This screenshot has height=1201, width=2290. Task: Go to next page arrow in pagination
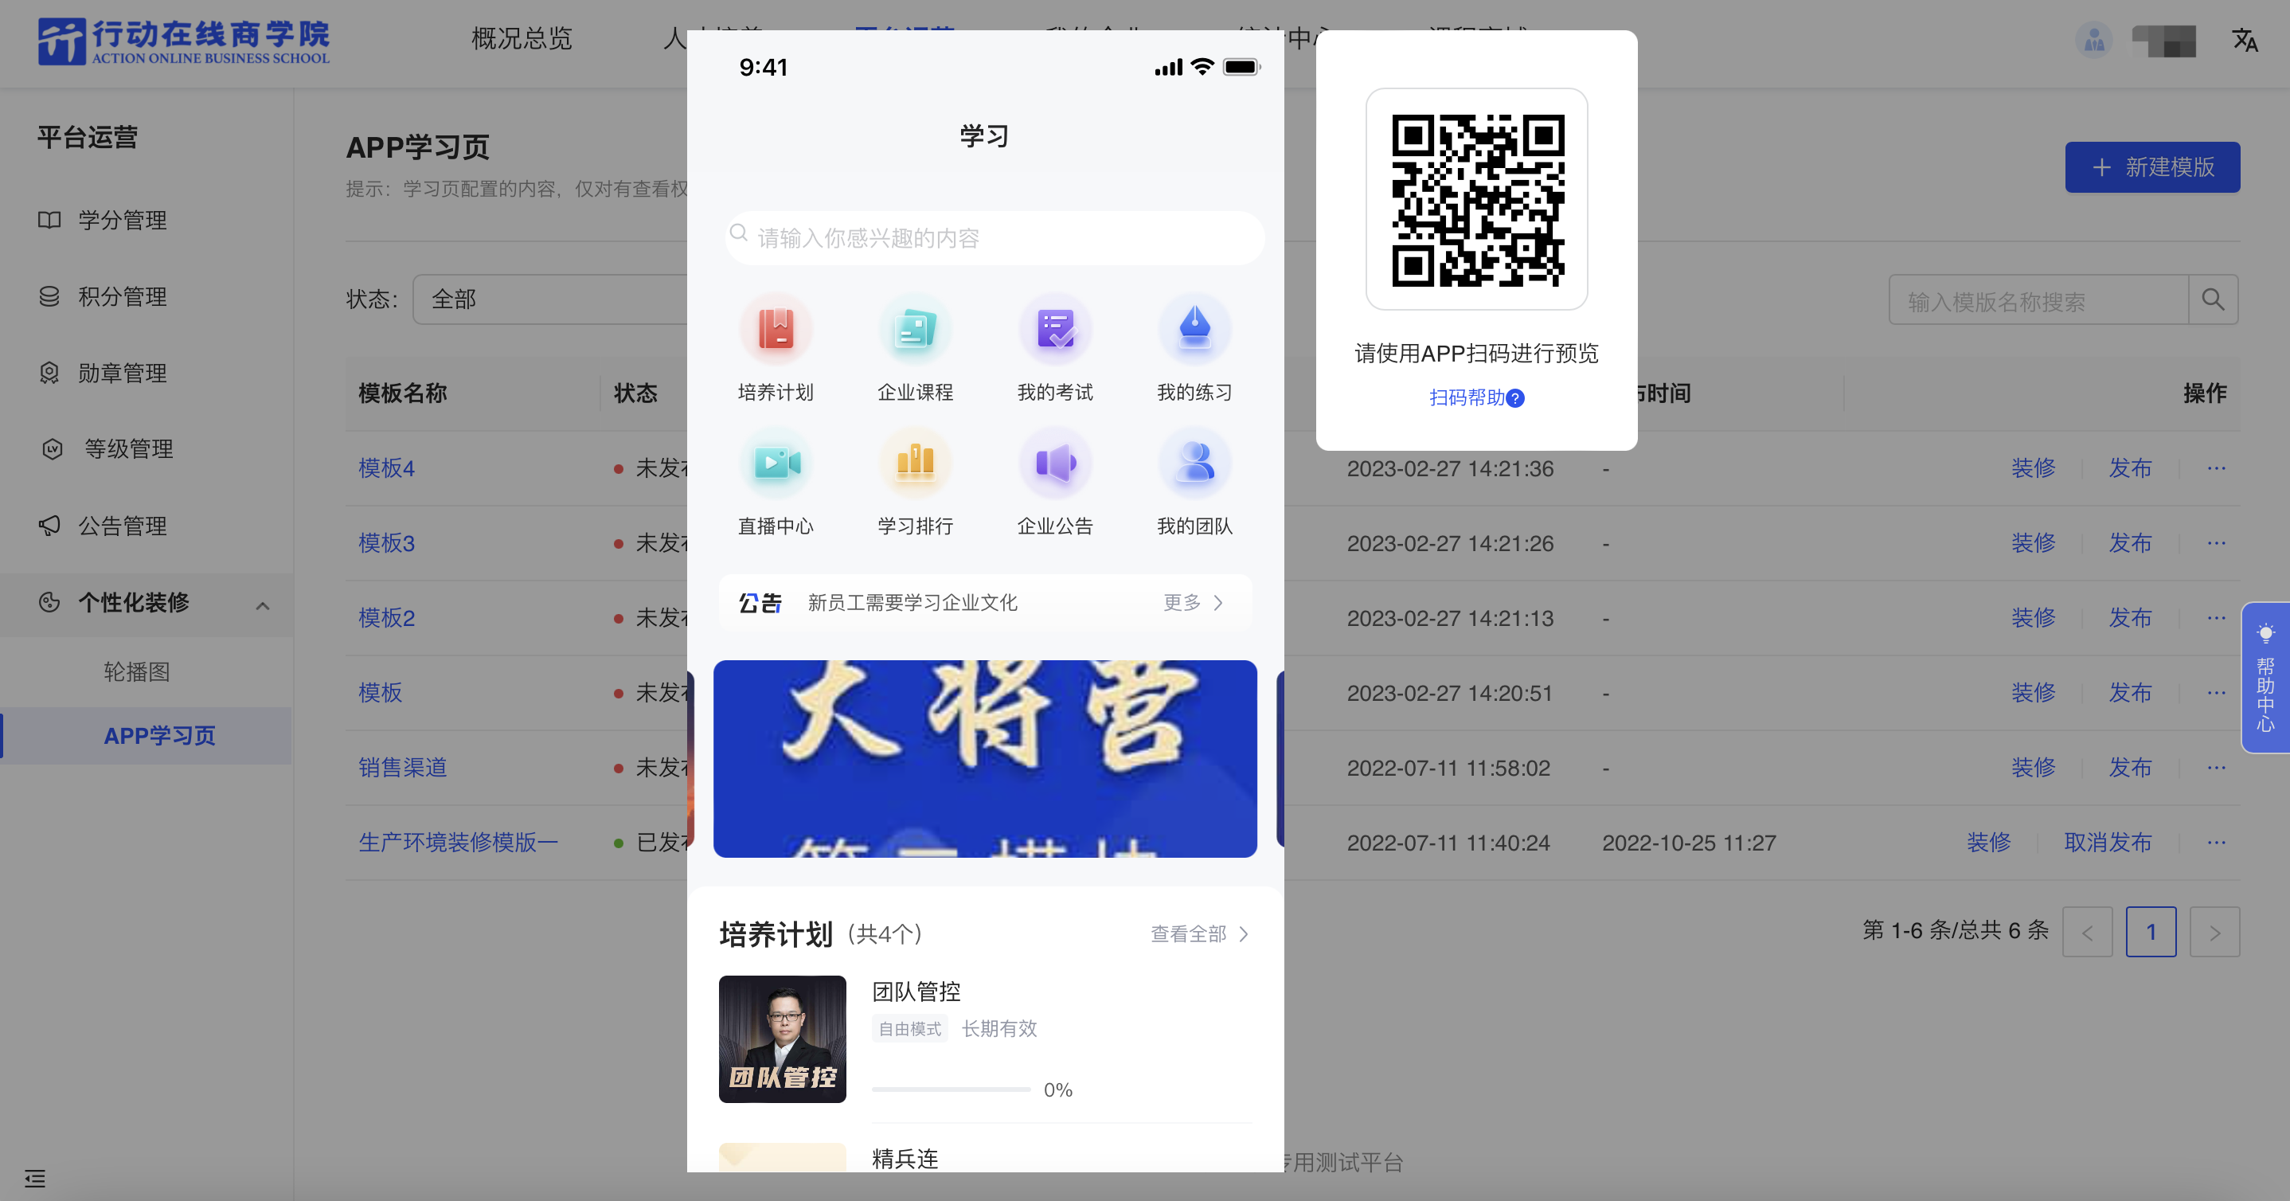(x=2214, y=932)
